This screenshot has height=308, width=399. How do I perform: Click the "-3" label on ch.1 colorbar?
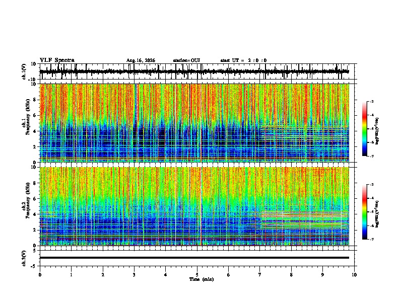(372, 101)
